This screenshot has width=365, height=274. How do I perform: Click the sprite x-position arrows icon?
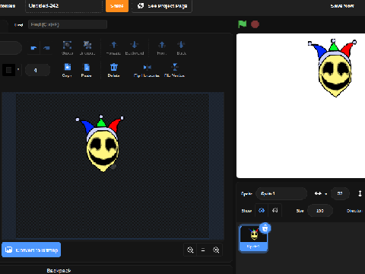point(318,193)
